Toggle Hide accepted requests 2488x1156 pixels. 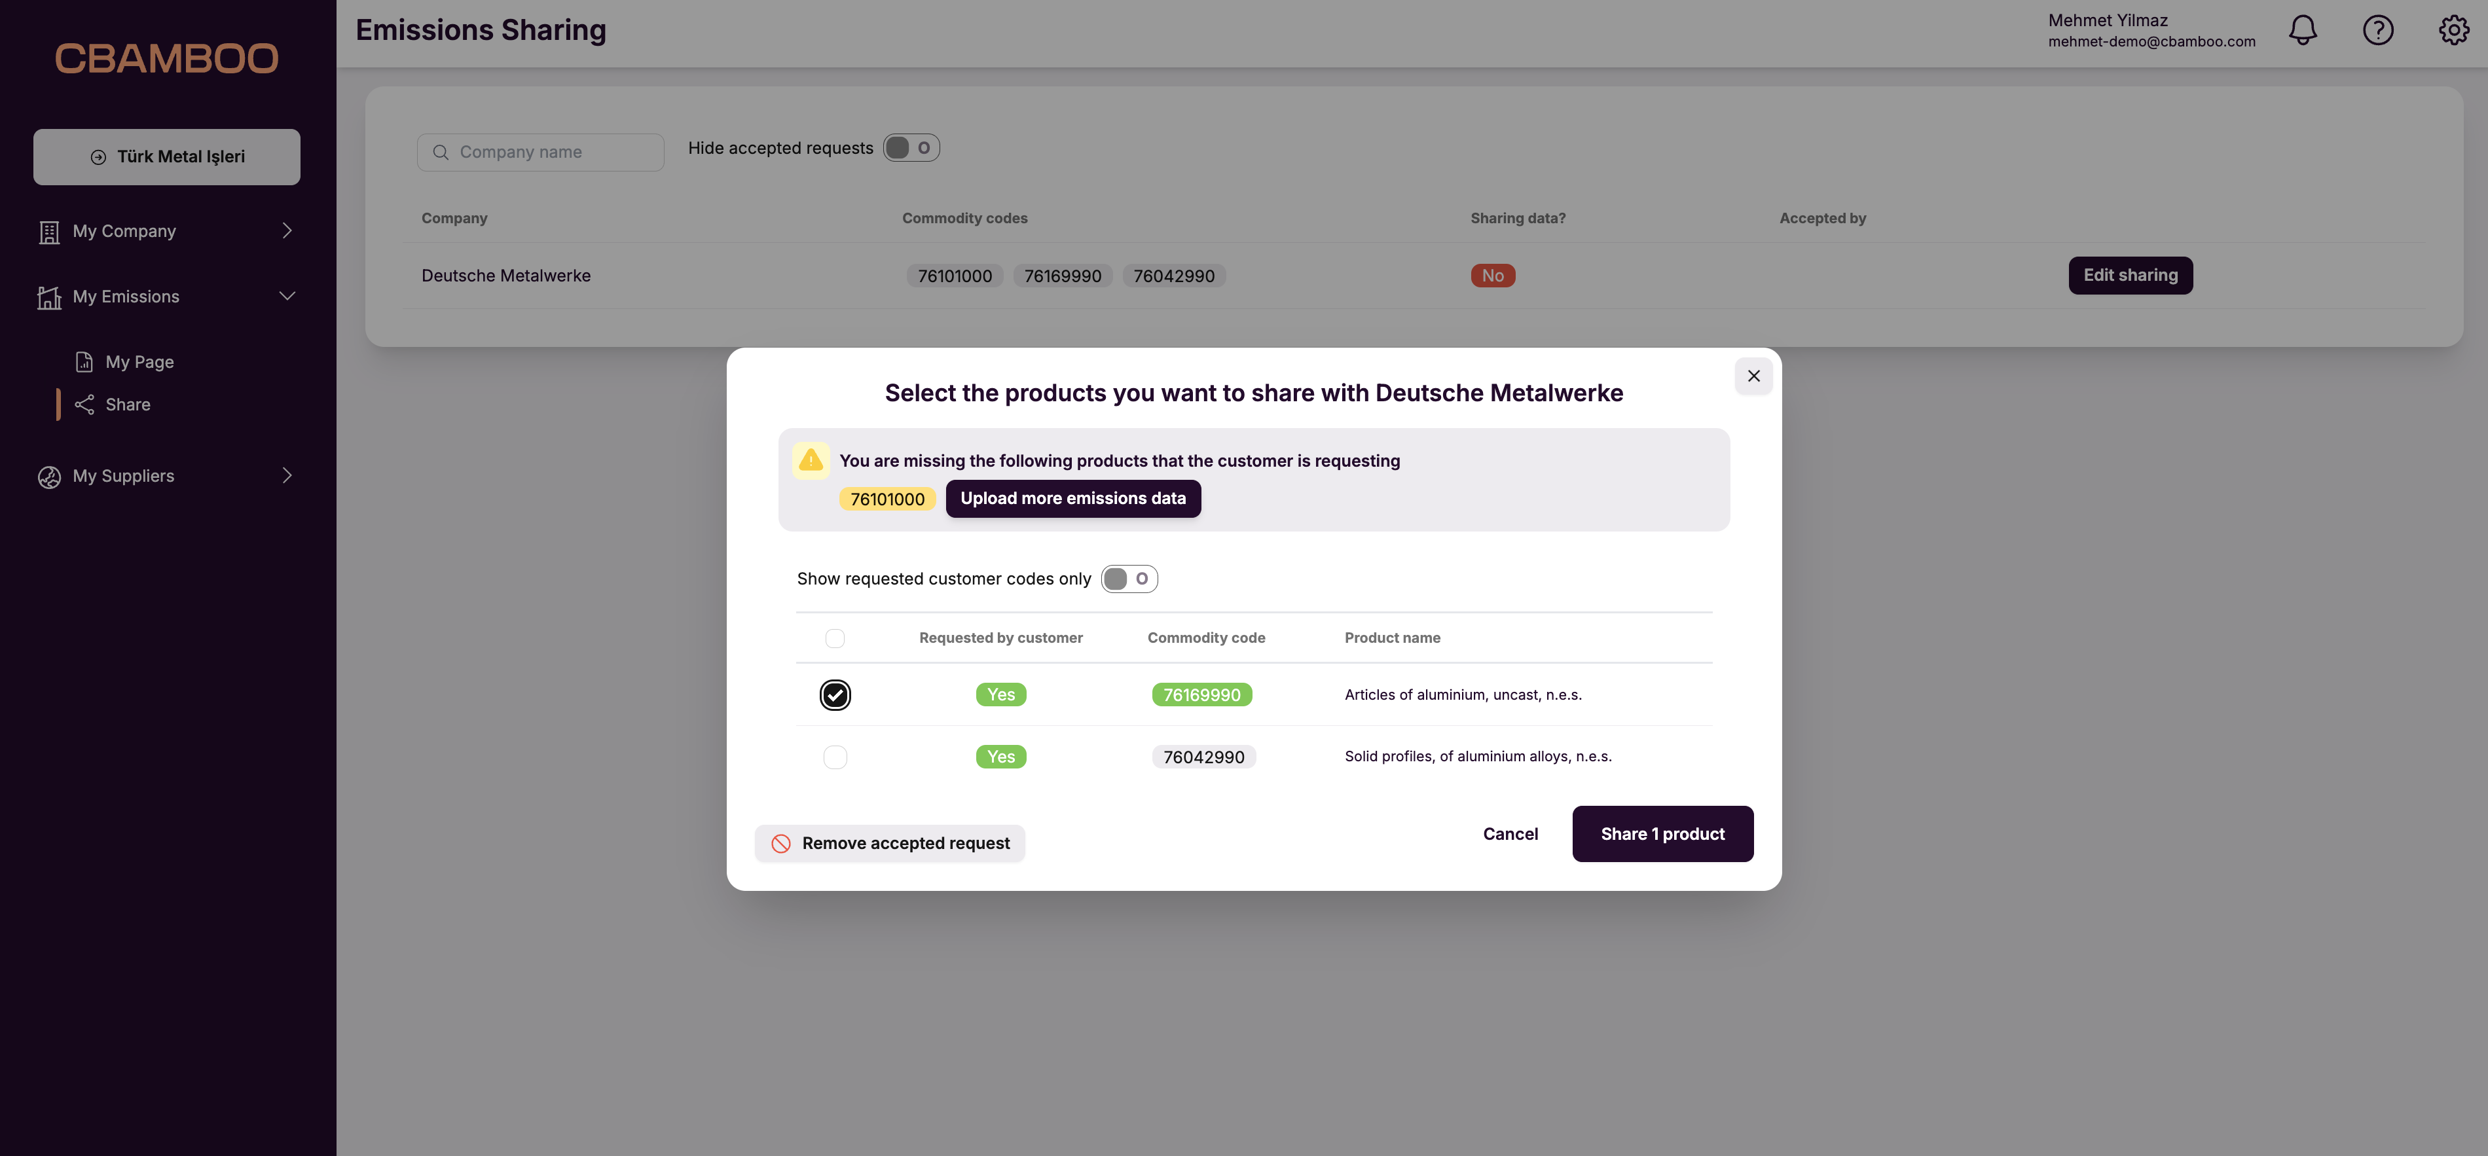pos(910,147)
